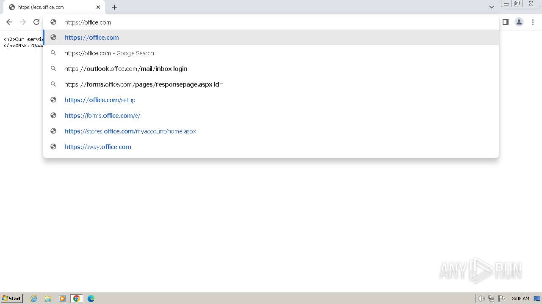Open the user profile menu

pyautogui.click(x=519, y=22)
